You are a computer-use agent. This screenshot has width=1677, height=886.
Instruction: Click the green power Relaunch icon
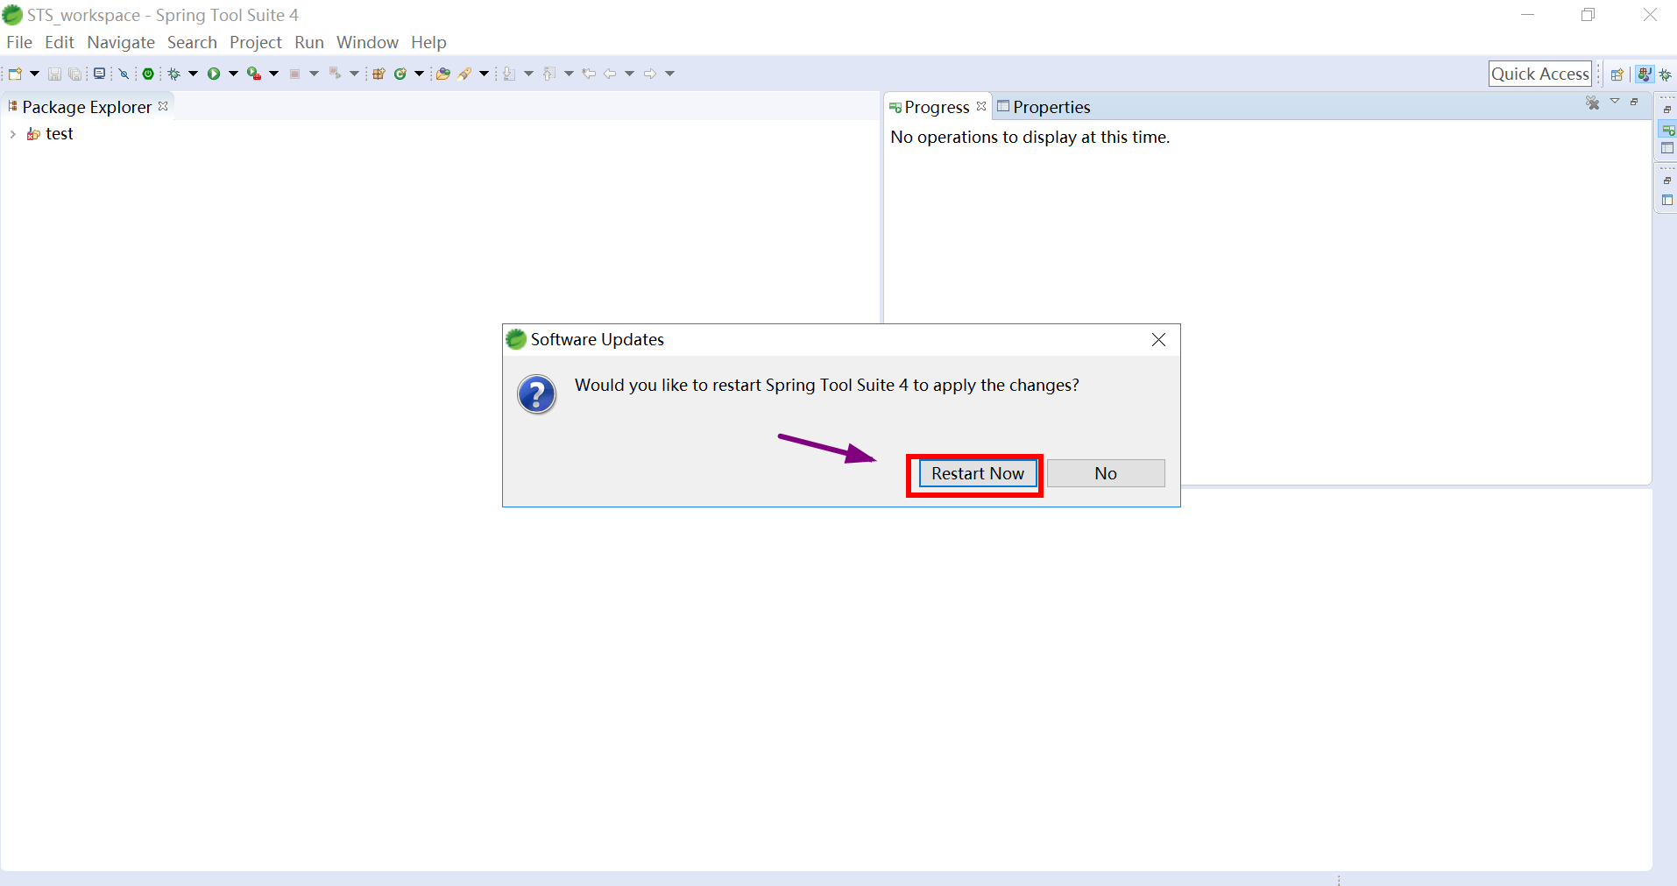(149, 74)
